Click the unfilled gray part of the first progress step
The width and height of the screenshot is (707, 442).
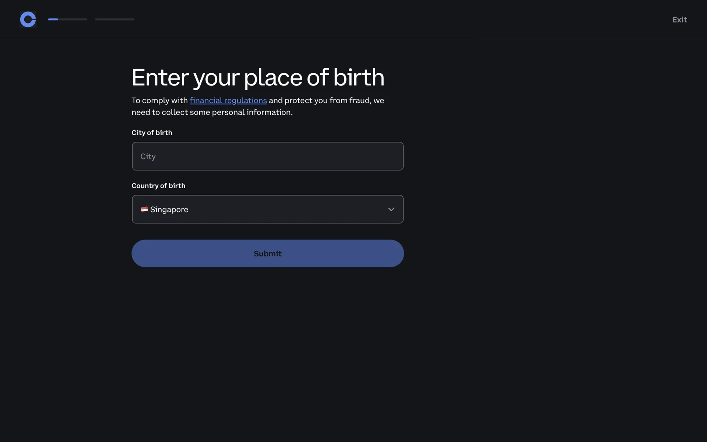[73, 19]
